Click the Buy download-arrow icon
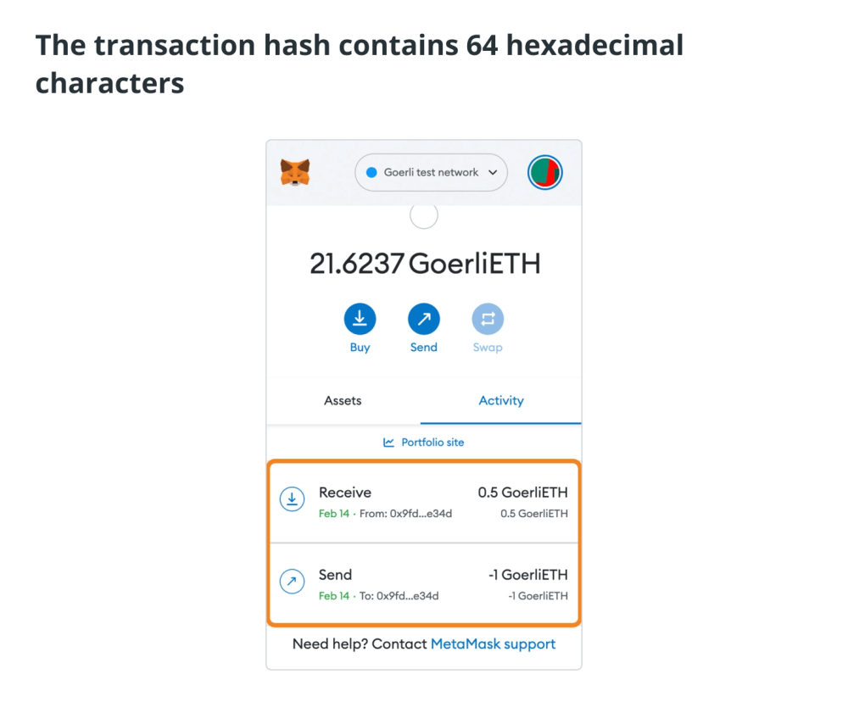The width and height of the screenshot is (848, 702). (x=360, y=319)
